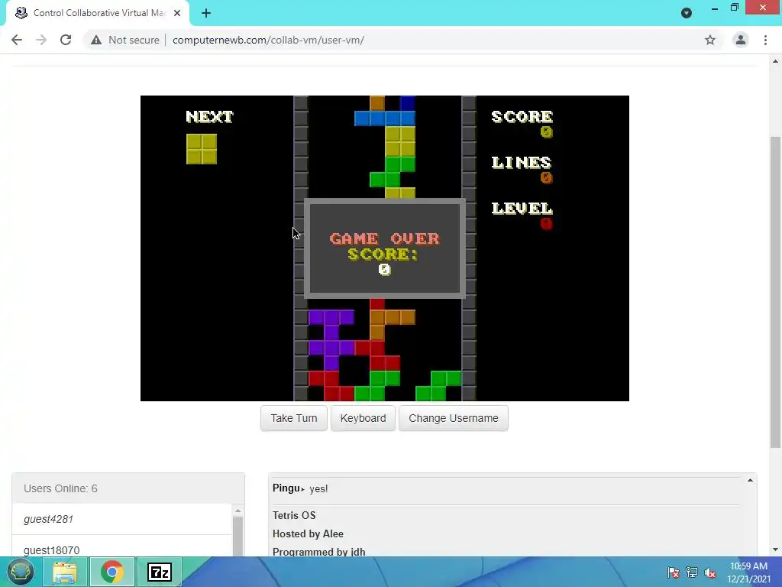Click chat panel scroll-up arrow
The image size is (782, 587).
click(750, 480)
